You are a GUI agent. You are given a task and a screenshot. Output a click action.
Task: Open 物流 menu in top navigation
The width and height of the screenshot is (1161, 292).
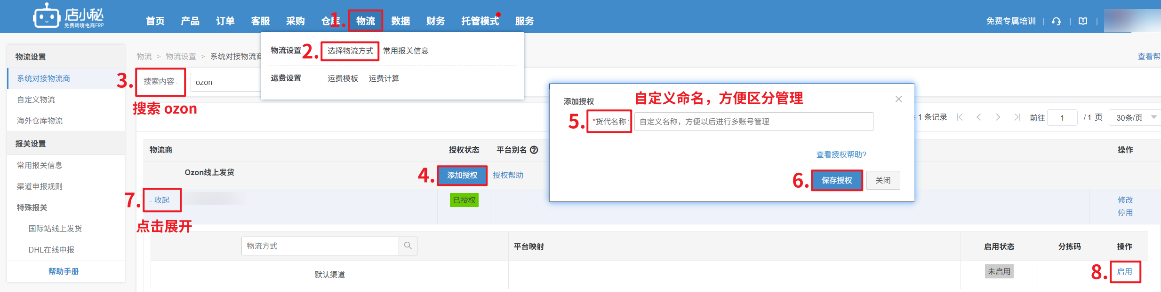pyautogui.click(x=366, y=21)
